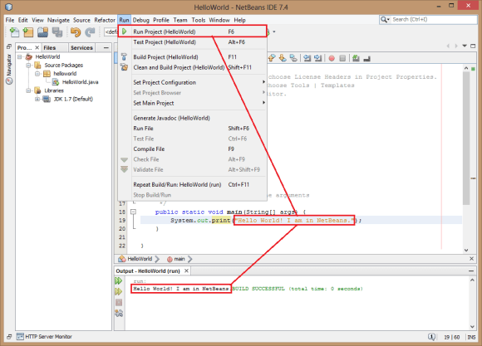
Task: Click the Output settings wrench icon
Action: click(119, 313)
